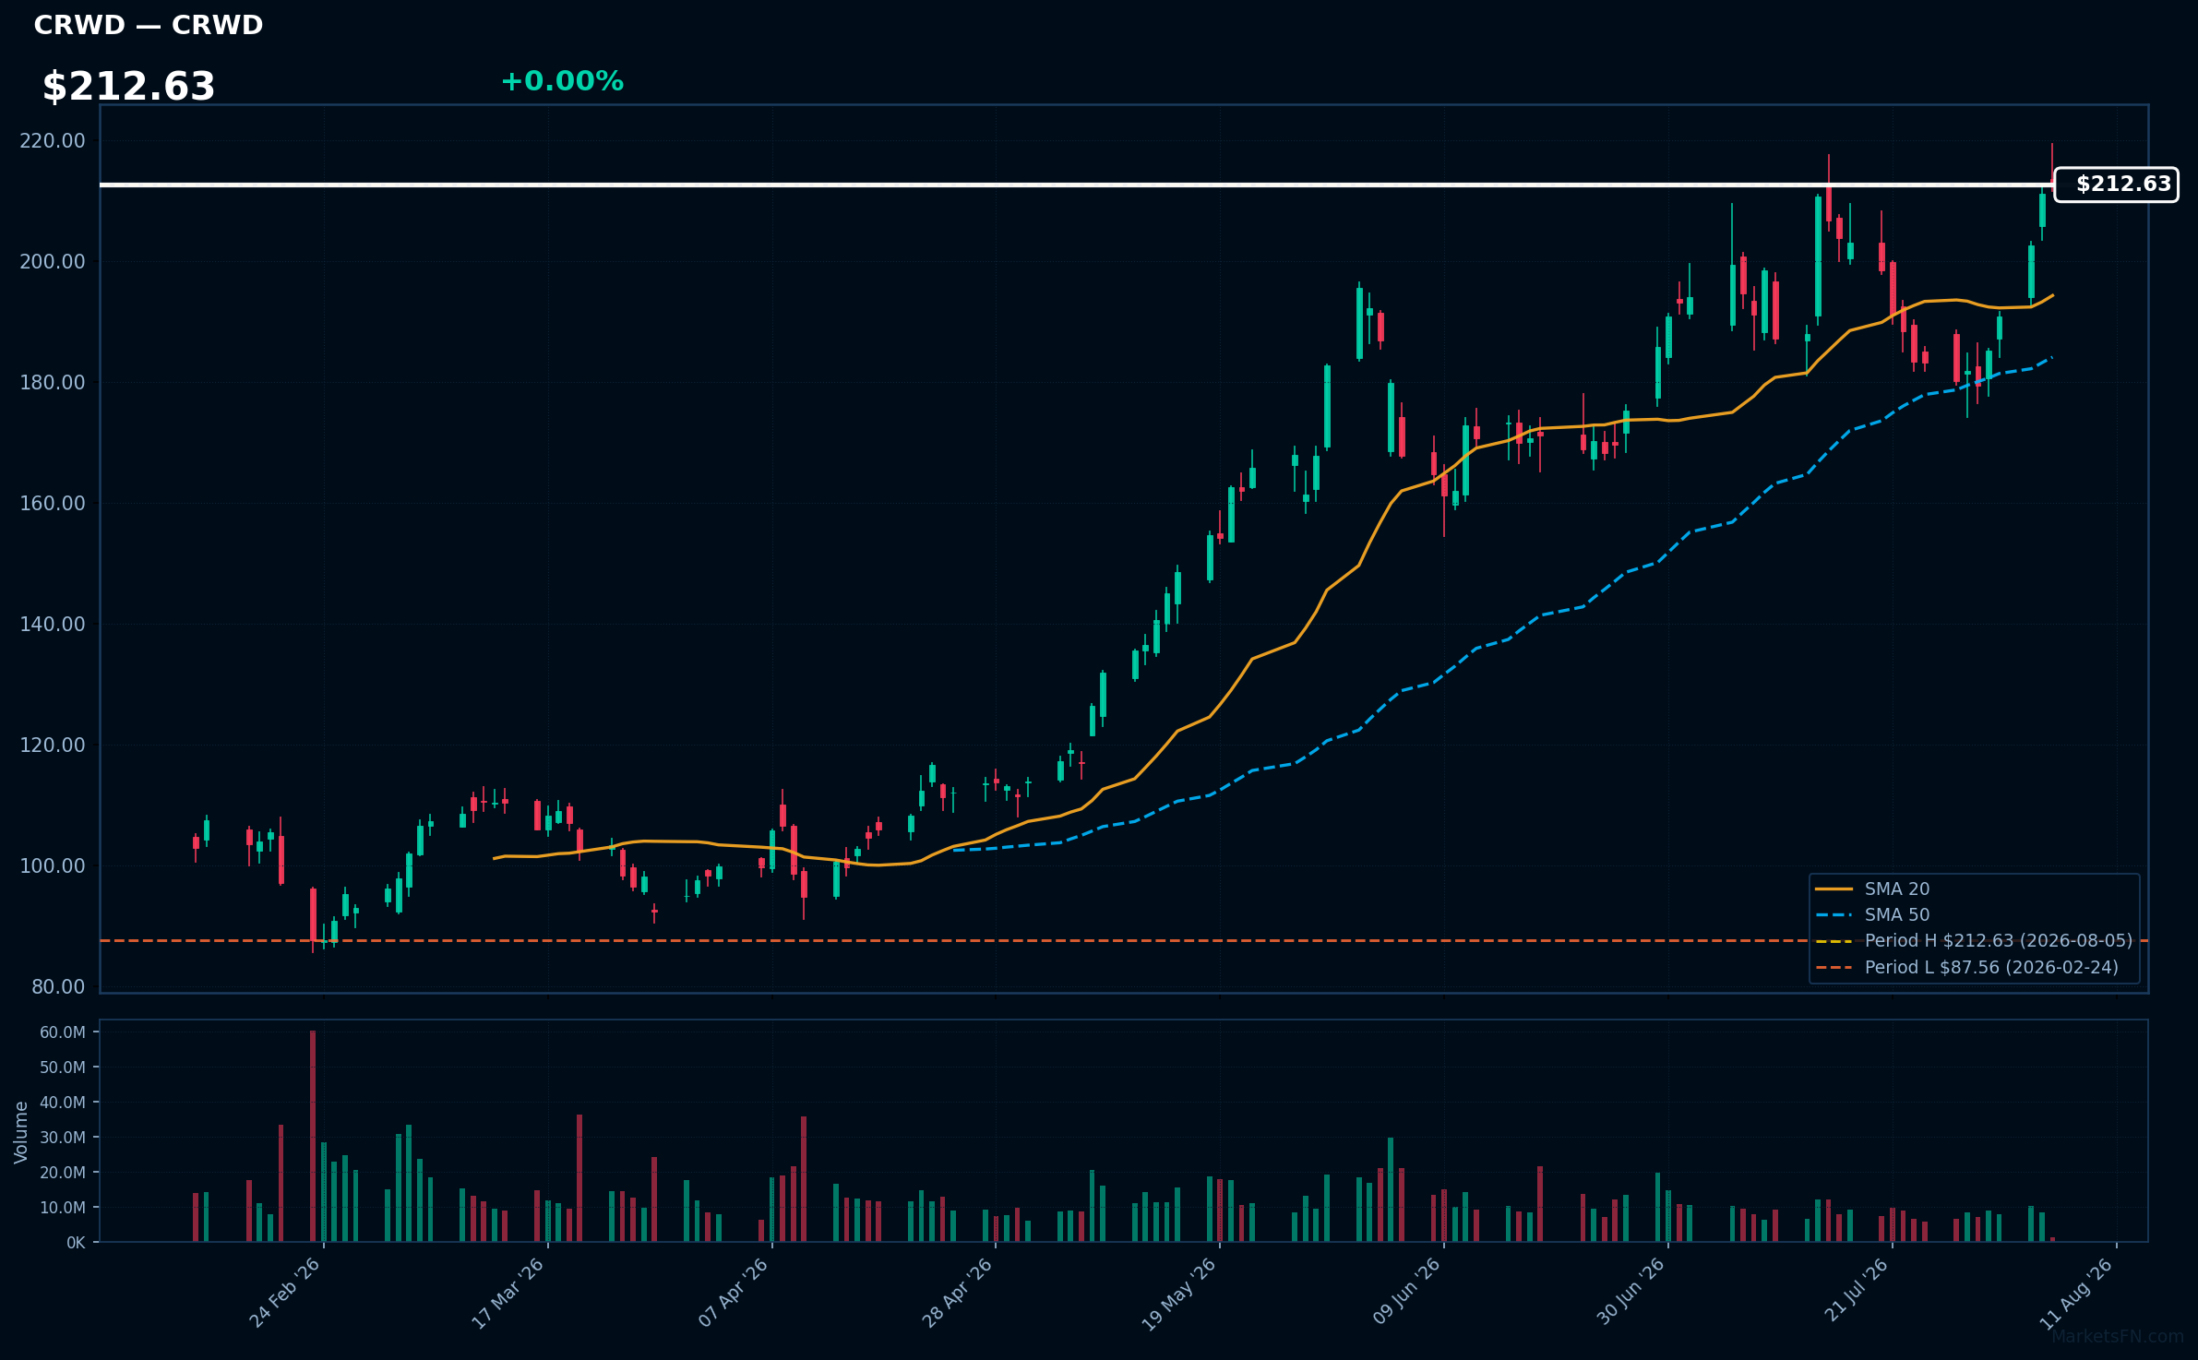Click the 40.0M volume axis label
Viewport: 2198px width, 1360px height.
pos(63,1103)
